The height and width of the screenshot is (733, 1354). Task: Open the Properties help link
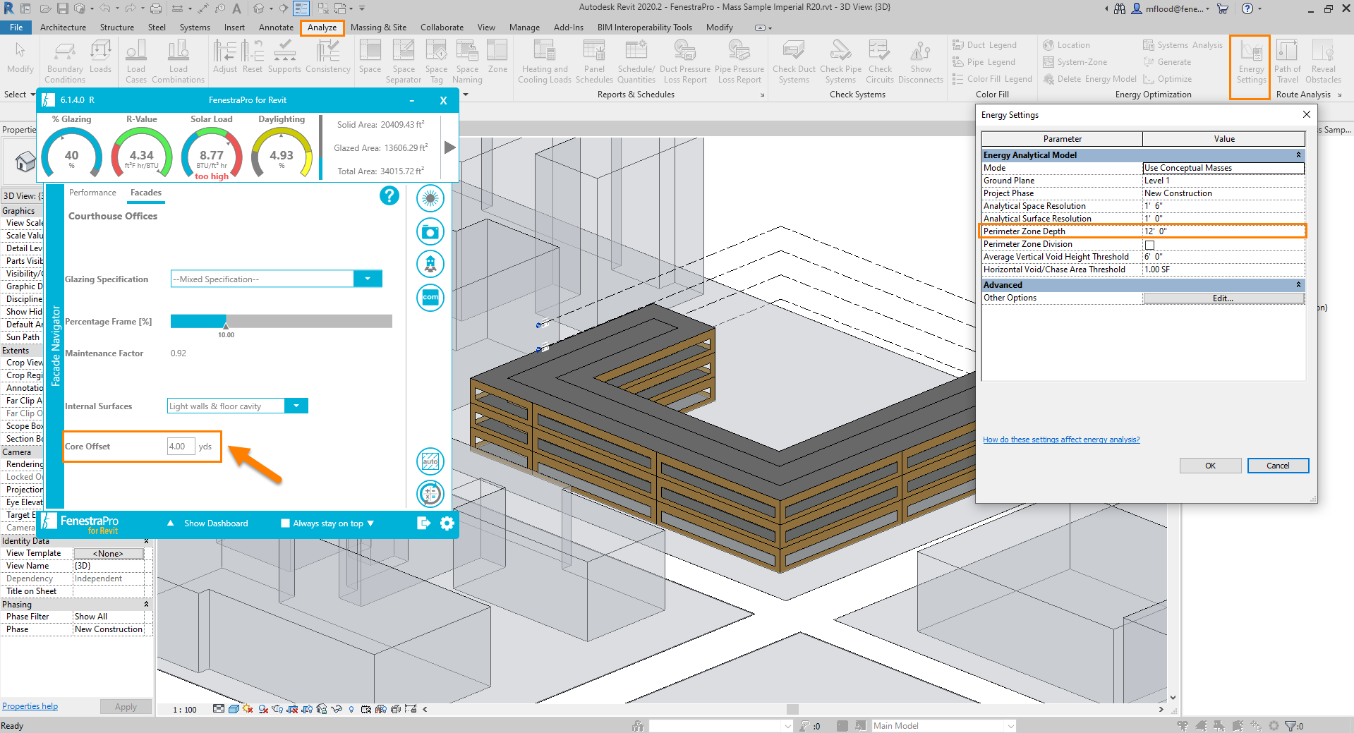click(x=30, y=706)
